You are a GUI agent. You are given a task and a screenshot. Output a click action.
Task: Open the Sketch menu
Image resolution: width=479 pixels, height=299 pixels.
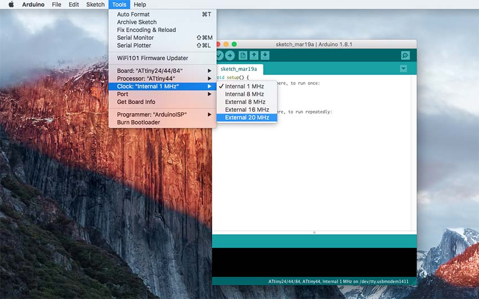pyautogui.click(x=95, y=5)
